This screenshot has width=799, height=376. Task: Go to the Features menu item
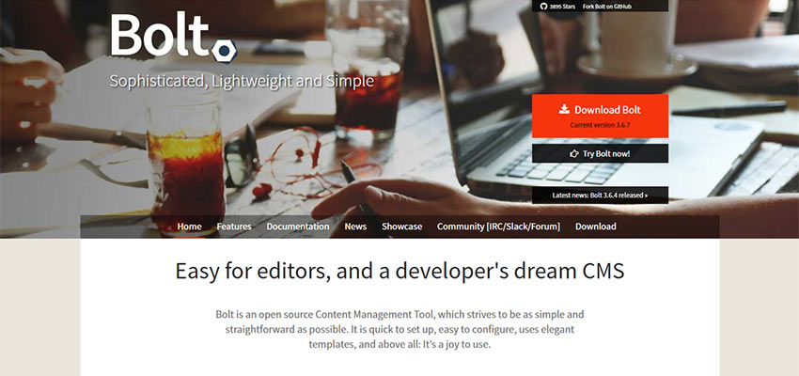[x=234, y=227]
